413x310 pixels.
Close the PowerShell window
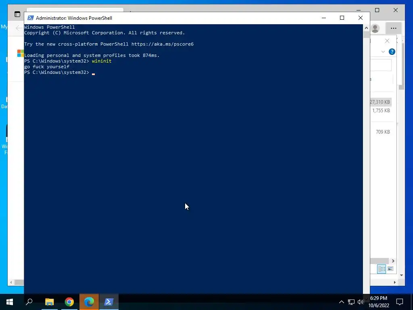(x=361, y=18)
